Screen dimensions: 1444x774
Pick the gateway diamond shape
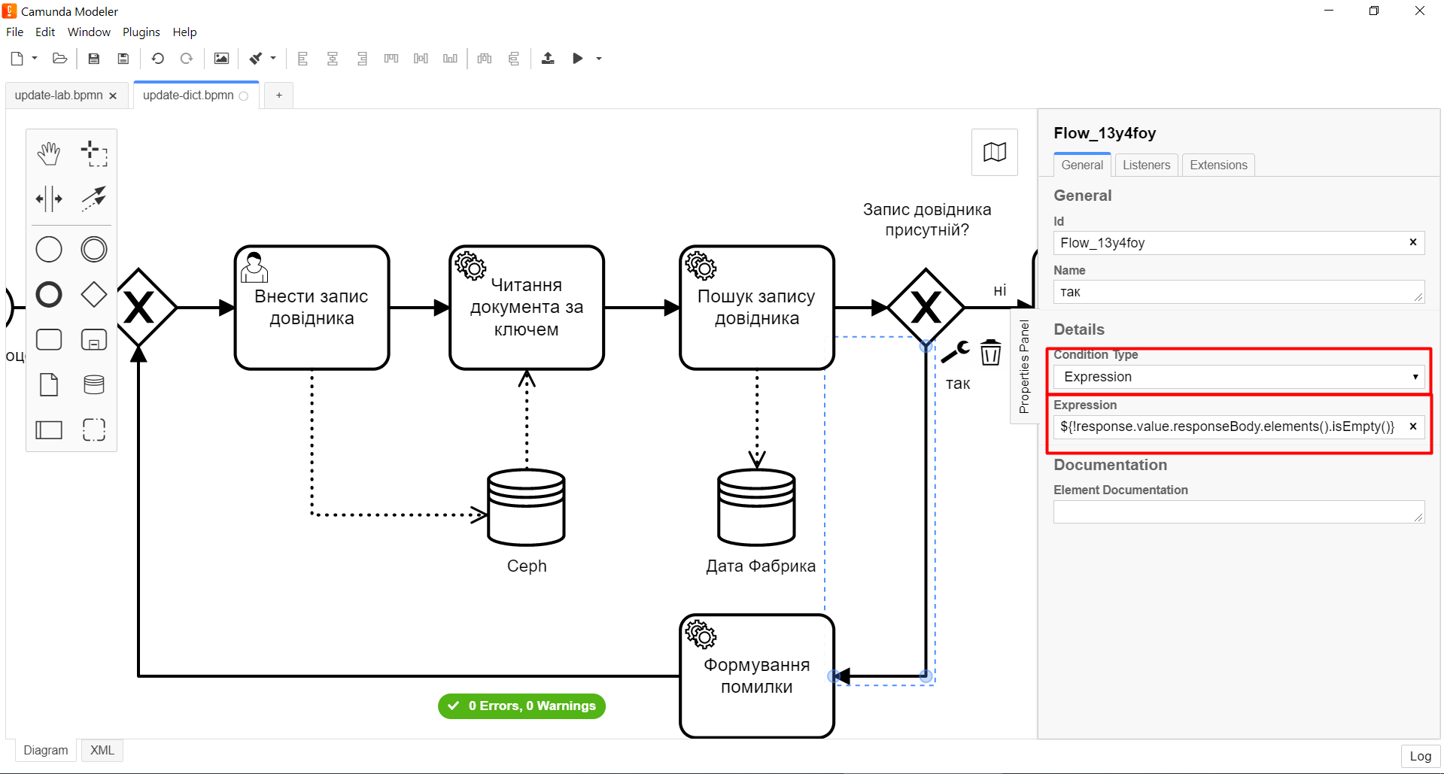(x=94, y=294)
